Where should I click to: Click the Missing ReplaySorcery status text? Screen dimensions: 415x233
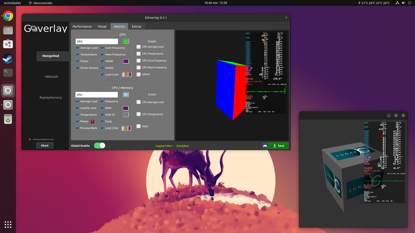click(x=43, y=139)
